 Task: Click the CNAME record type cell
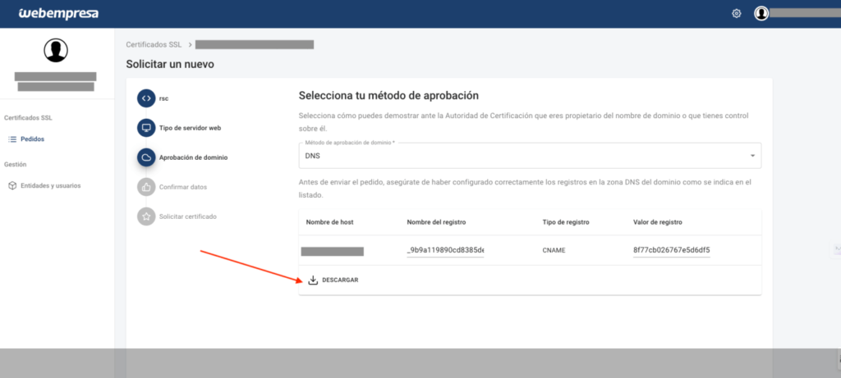coord(553,250)
